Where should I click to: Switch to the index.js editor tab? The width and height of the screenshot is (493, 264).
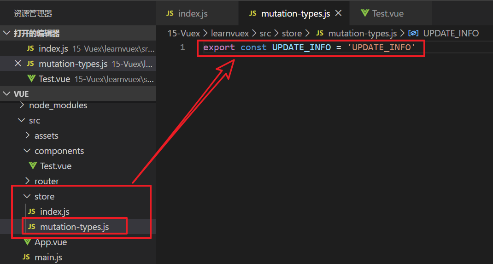click(197, 13)
